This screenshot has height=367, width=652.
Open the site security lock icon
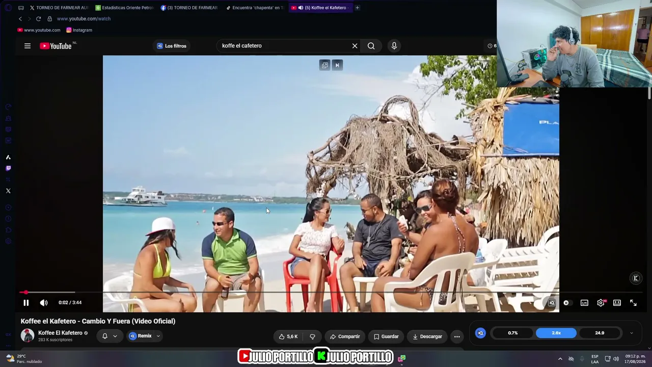[x=49, y=19]
